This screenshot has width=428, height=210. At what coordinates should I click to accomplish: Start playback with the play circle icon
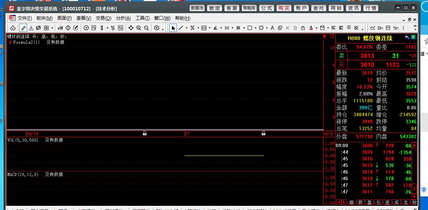point(86,28)
